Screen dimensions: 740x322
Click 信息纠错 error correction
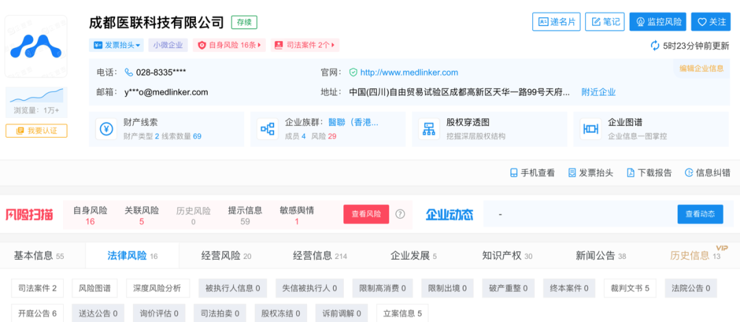tap(707, 173)
